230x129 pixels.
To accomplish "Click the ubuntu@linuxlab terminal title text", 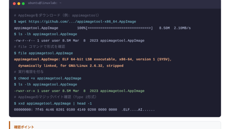I will click(45, 3).
